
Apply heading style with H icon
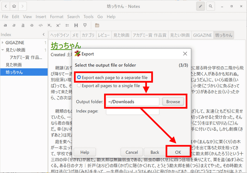pos(76,25)
